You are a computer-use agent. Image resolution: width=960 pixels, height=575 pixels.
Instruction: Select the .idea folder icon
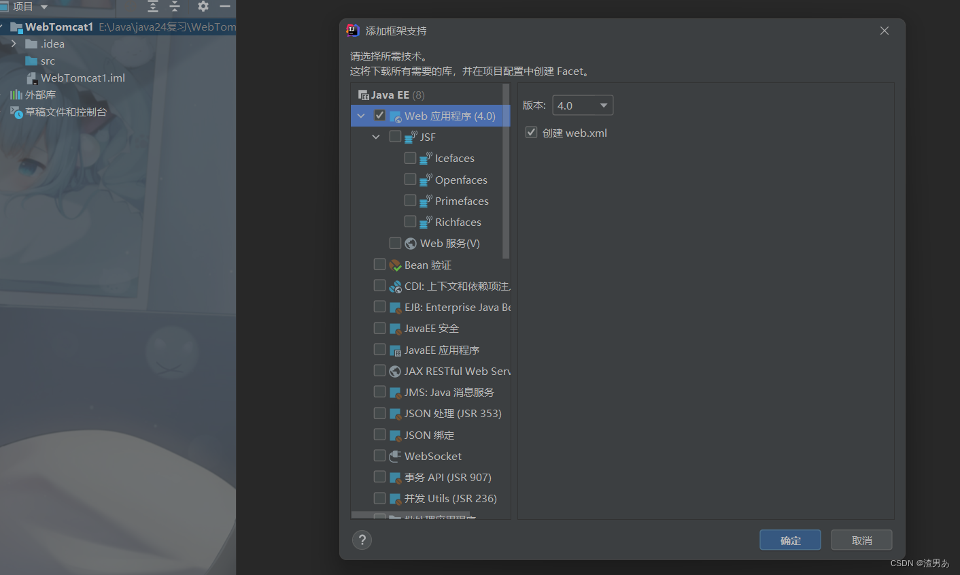pos(31,44)
